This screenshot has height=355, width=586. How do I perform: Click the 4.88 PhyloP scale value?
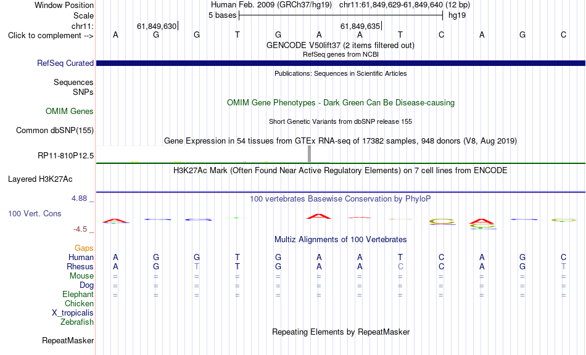(79, 198)
